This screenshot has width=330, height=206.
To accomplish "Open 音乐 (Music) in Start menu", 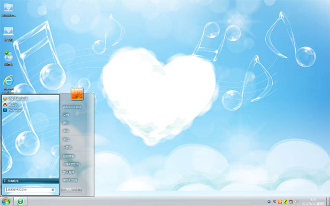I will 66,131.
